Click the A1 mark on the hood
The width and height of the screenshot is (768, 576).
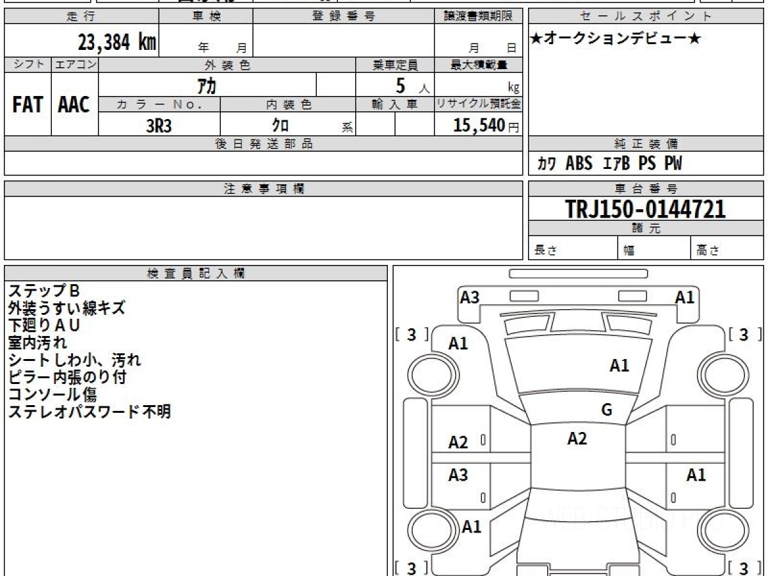(619, 366)
